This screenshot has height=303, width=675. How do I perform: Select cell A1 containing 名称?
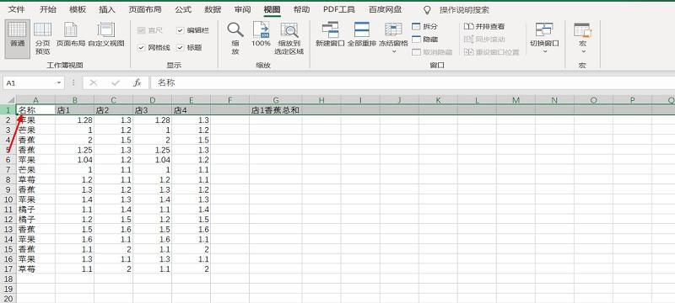coord(35,110)
